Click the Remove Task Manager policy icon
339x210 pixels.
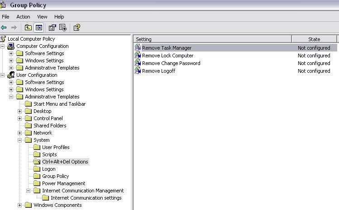click(138, 48)
